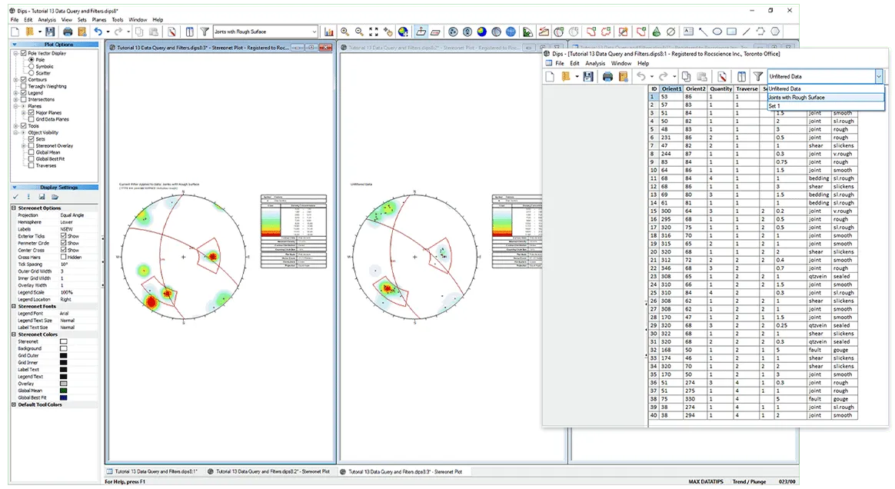Change the Global Best Fit color swatch
The height and width of the screenshot is (489, 895).
(63, 398)
